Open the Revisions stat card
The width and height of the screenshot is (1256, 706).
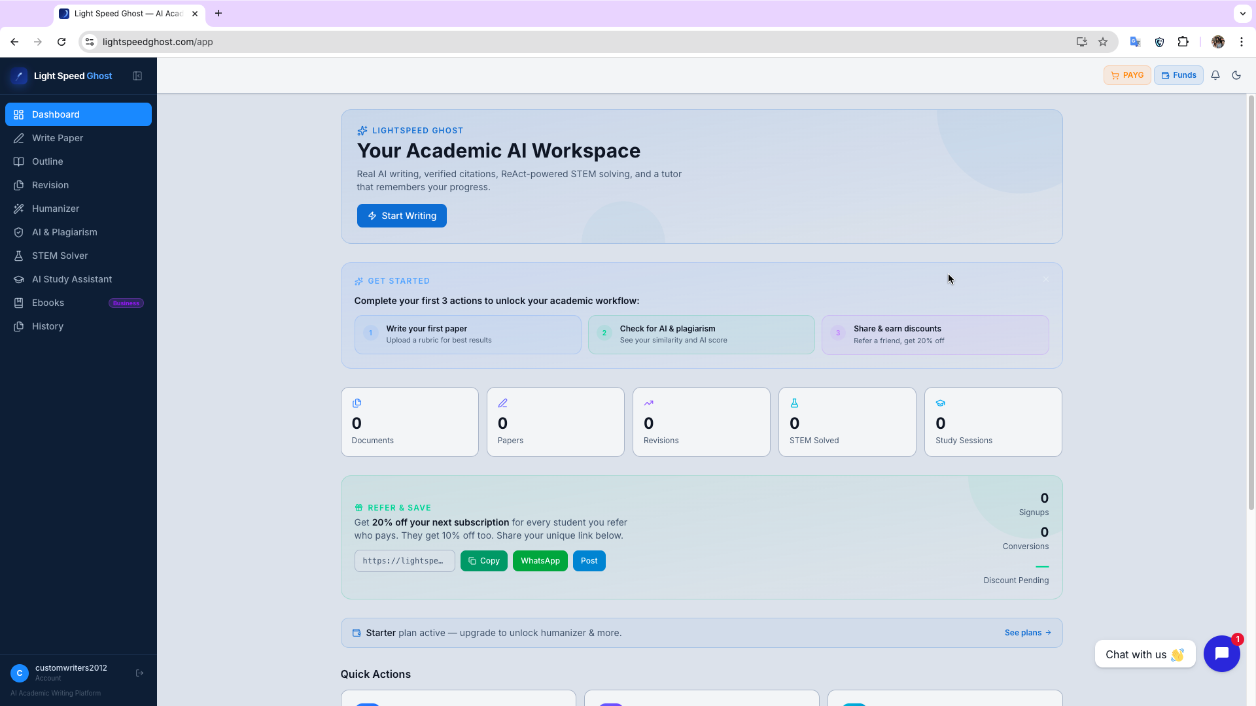701,422
